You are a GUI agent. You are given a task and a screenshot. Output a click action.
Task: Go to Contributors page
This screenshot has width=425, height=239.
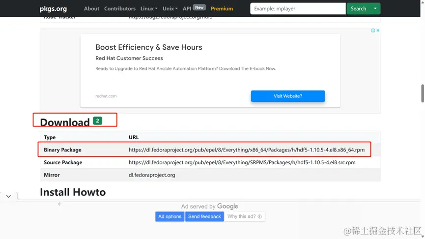pyautogui.click(x=119, y=9)
